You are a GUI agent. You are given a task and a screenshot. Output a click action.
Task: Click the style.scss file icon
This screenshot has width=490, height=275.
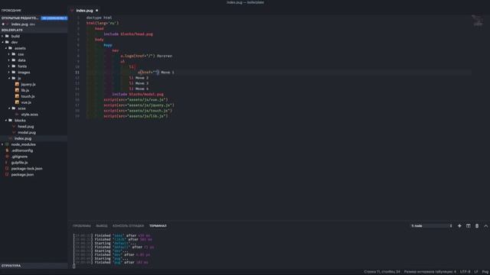(x=17, y=115)
